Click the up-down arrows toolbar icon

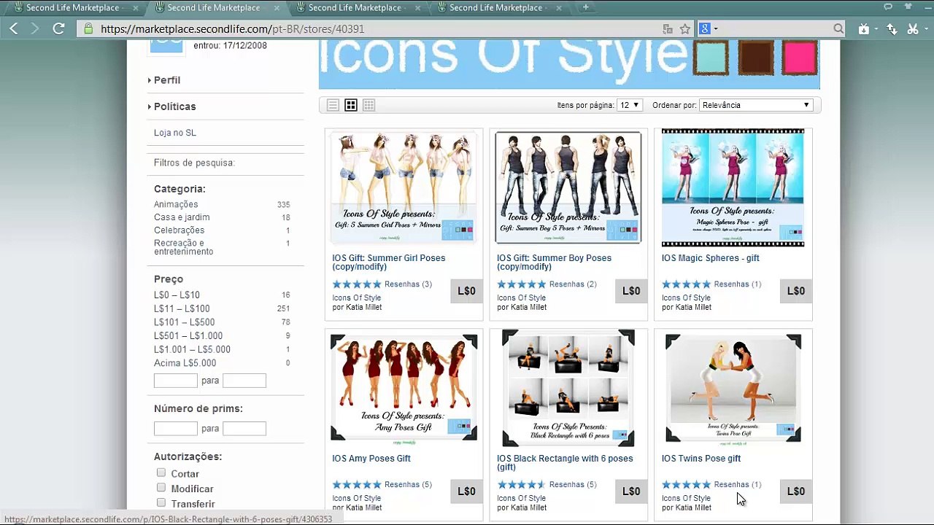click(x=892, y=28)
